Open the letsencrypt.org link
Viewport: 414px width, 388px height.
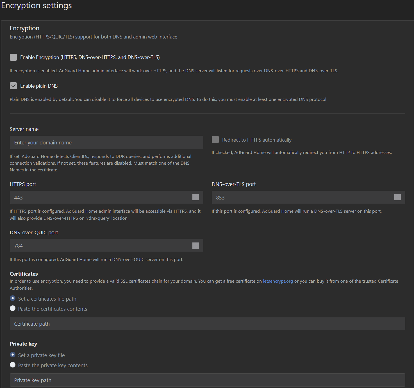coord(278,281)
